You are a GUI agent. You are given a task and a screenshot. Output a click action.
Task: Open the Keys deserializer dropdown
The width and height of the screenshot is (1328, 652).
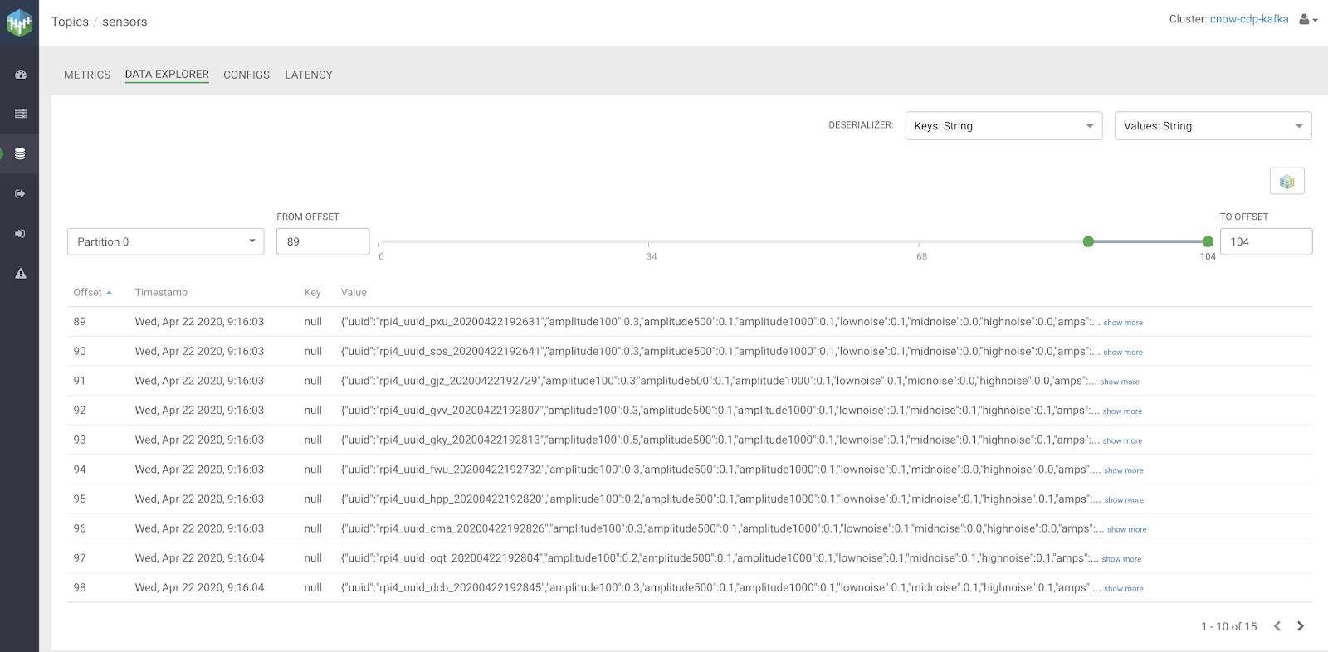1003,126
